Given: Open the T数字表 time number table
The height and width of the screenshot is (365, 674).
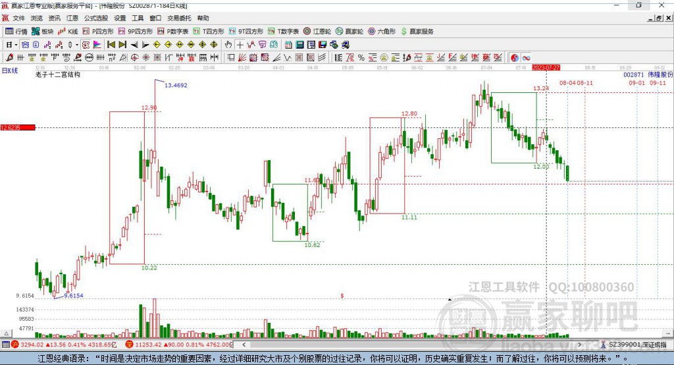Looking at the screenshot, I should (x=283, y=32).
